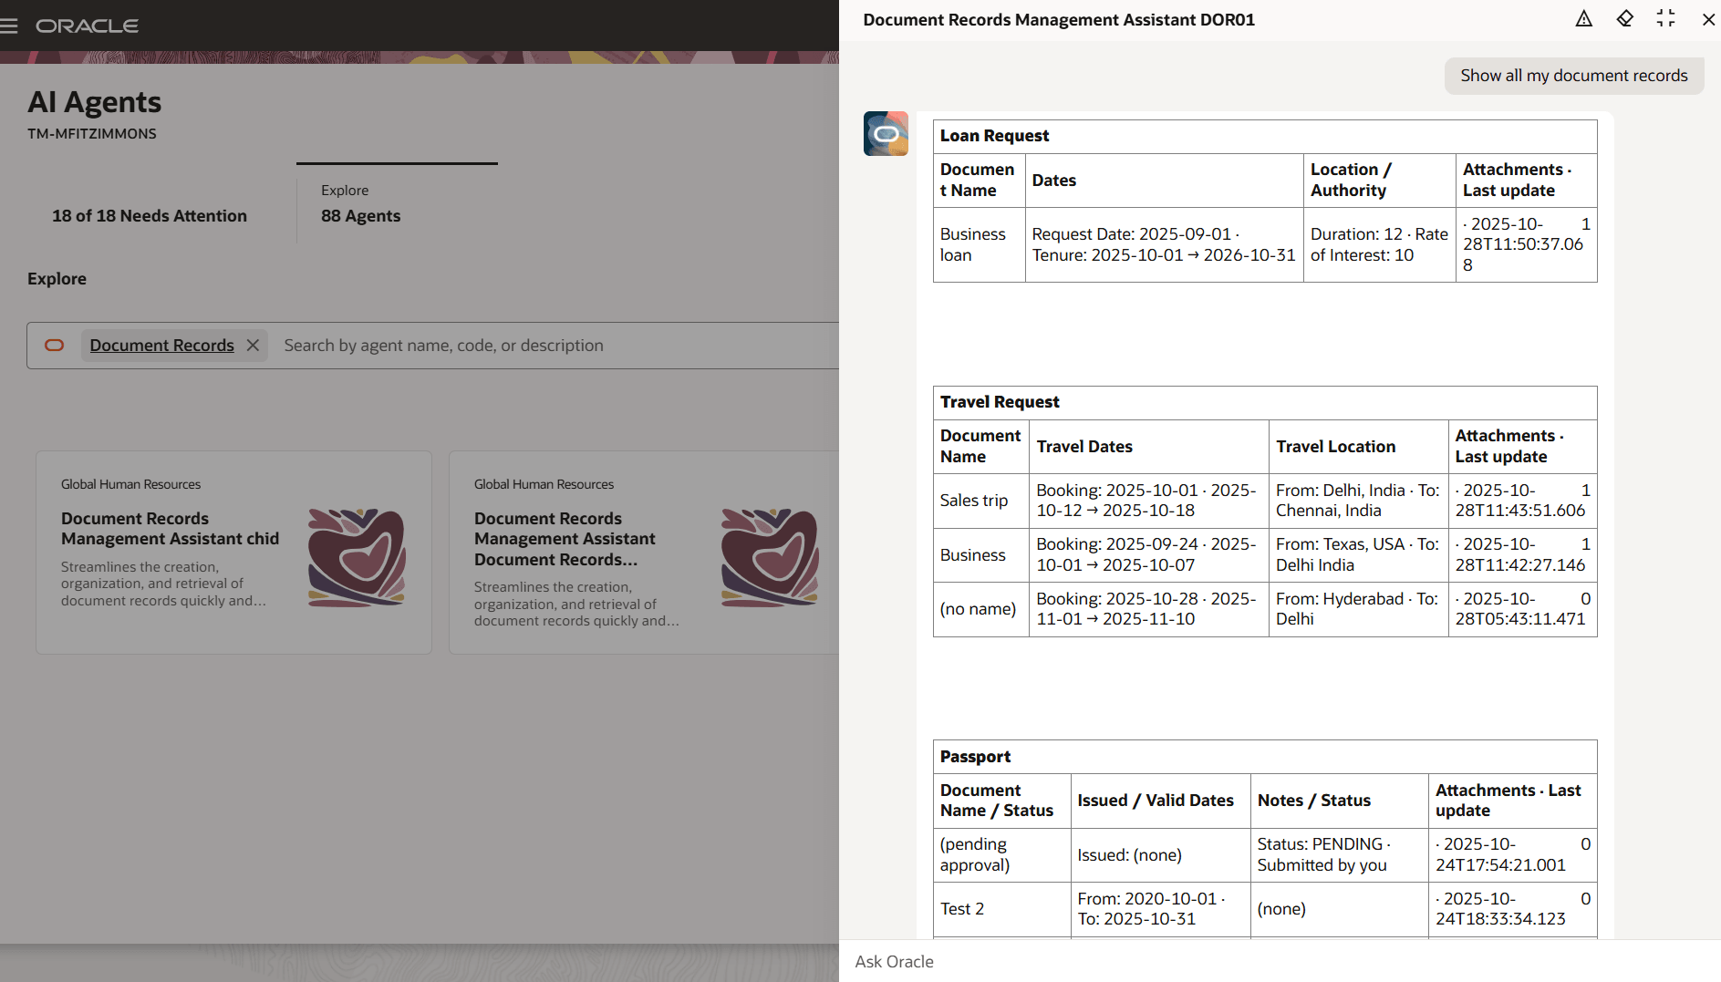Click the artwork image on the chid agent card
Screen dimensions: 1721x982
coord(357,557)
